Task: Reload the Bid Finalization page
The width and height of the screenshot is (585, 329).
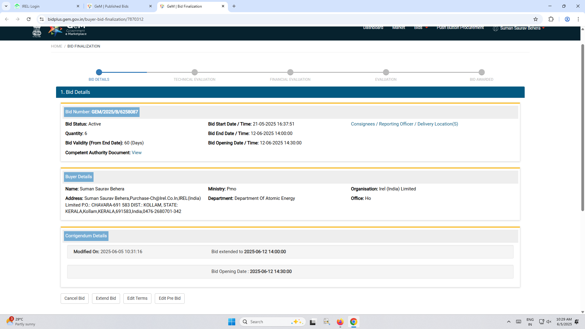Action: (x=29, y=19)
